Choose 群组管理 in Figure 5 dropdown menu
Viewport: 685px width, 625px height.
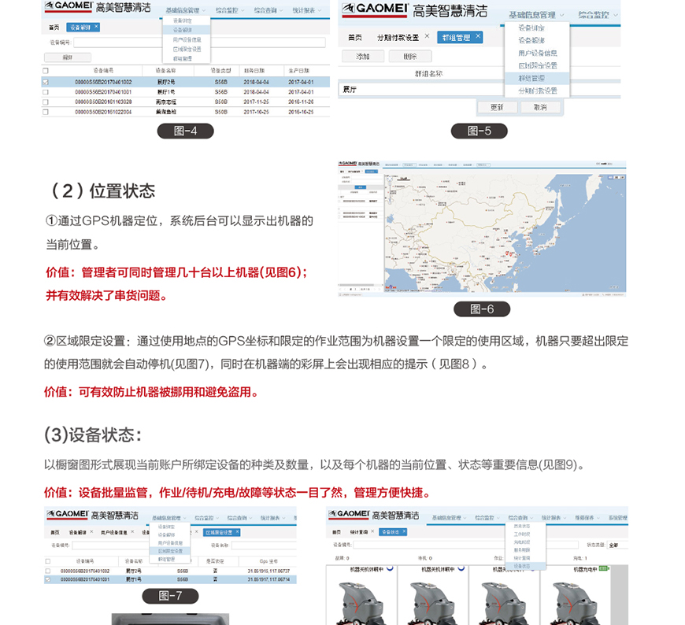[x=537, y=78]
